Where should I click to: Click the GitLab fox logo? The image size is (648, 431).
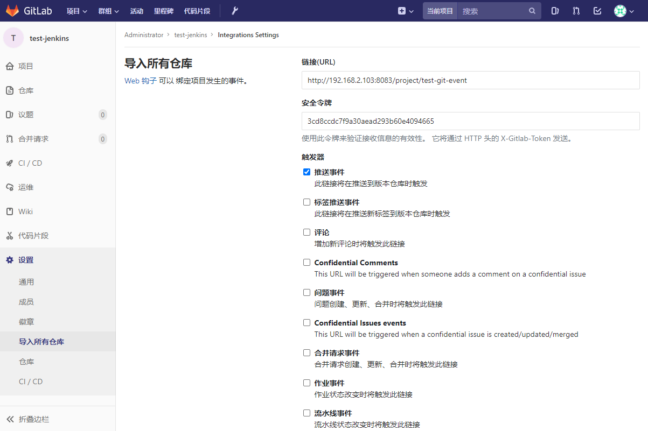(x=12, y=11)
